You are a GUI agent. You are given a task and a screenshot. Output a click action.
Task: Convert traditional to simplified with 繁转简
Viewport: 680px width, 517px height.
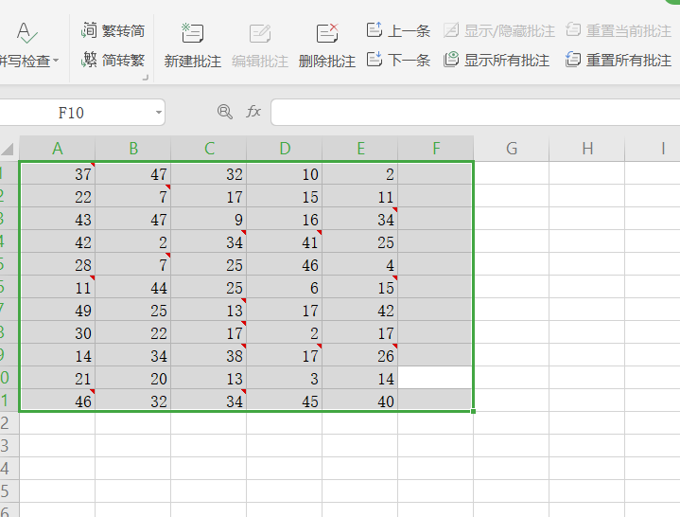(113, 31)
